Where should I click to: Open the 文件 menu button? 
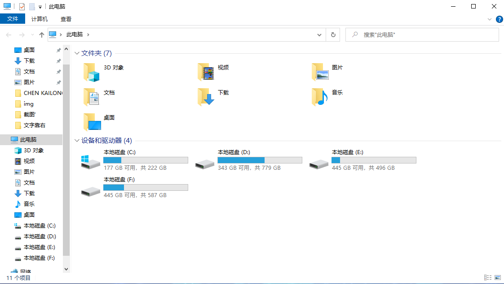[13, 19]
